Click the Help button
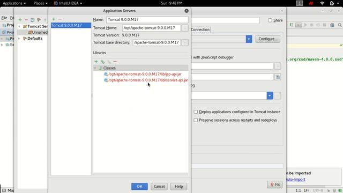This screenshot has width=343, height=193. (x=178, y=187)
